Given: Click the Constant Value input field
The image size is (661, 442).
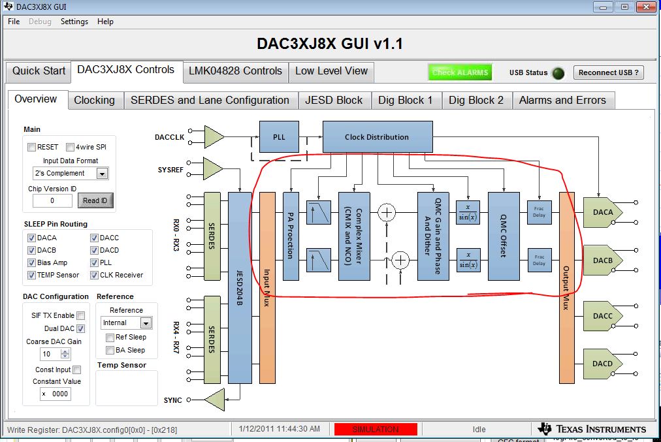Looking at the screenshot, I should [56, 394].
